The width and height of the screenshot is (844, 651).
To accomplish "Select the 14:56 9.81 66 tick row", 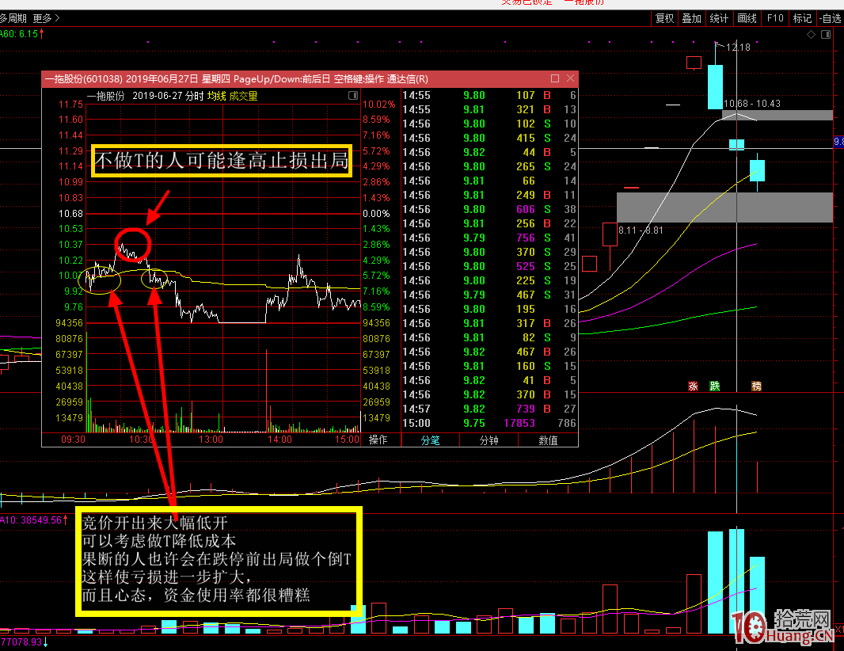I will 489,181.
